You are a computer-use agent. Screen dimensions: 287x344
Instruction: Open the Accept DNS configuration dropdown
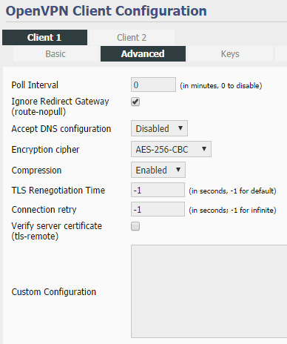tap(159, 128)
